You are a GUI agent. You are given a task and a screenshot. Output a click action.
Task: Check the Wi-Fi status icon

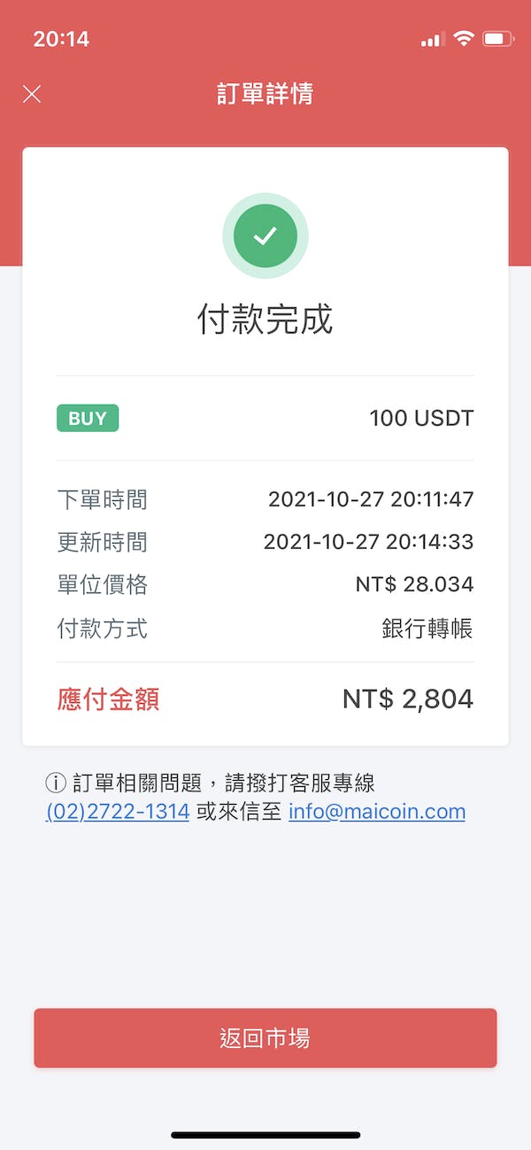pyautogui.click(x=463, y=39)
